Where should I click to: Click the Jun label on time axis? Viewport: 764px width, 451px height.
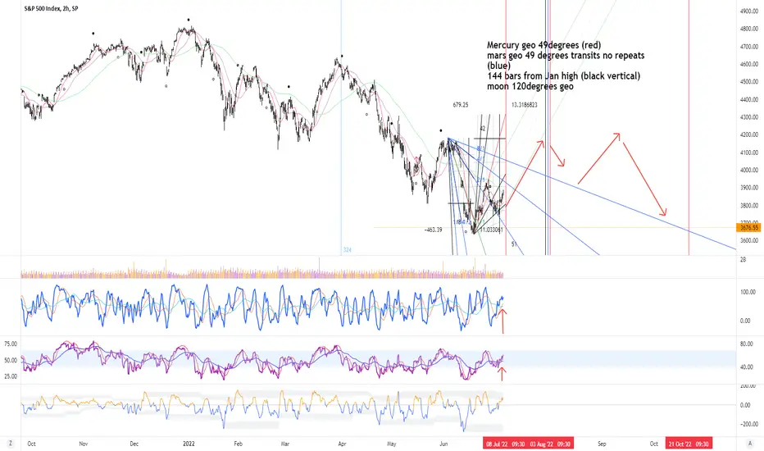tap(443, 444)
